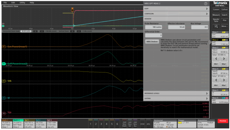The image size is (230, 130).
Task: Jump to Min' of Meas 3
Action: pos(216,64)
